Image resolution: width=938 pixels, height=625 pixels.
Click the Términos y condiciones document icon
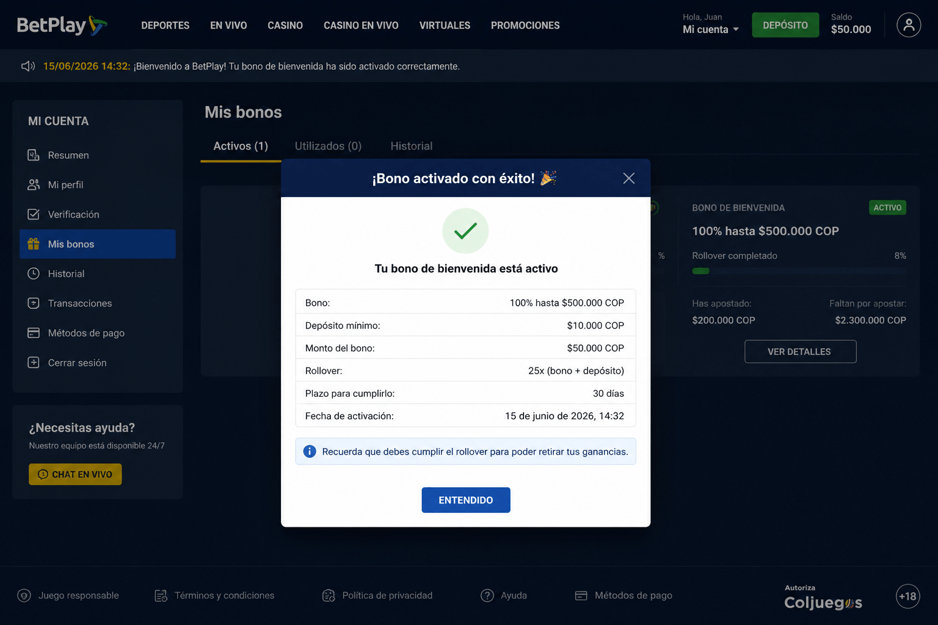point(161,596)
